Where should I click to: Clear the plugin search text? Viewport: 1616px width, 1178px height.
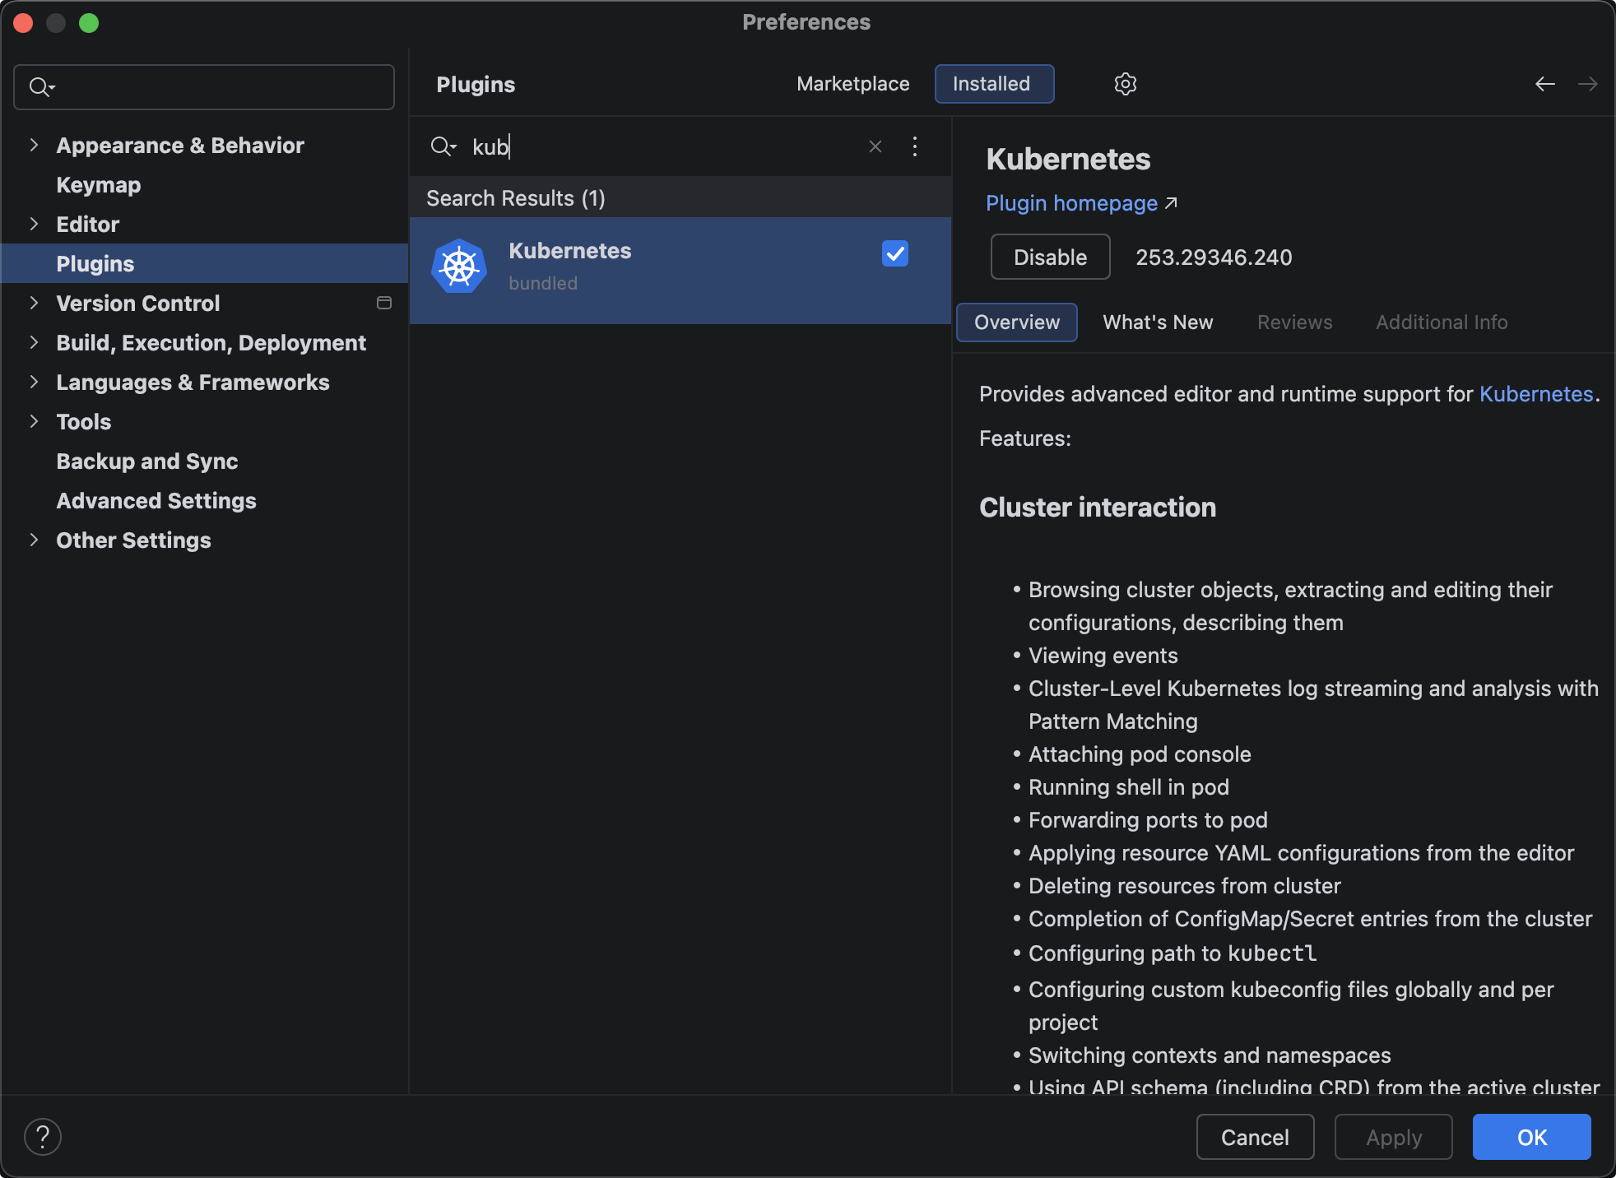pyautogui.click(x=875, y=146)
